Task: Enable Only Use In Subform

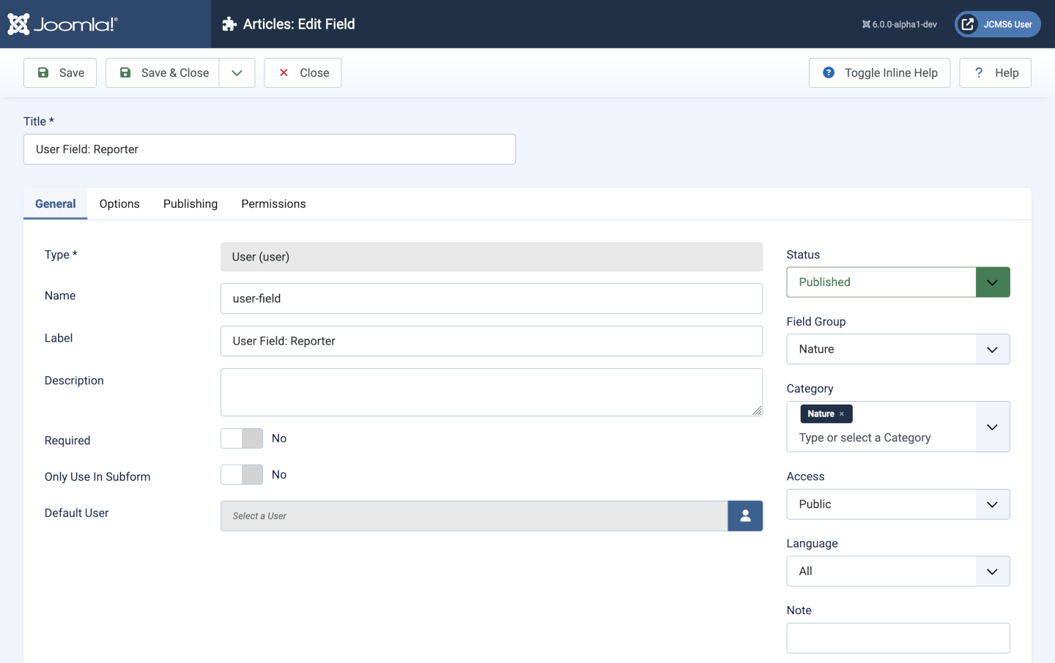Action: point(241,474)
